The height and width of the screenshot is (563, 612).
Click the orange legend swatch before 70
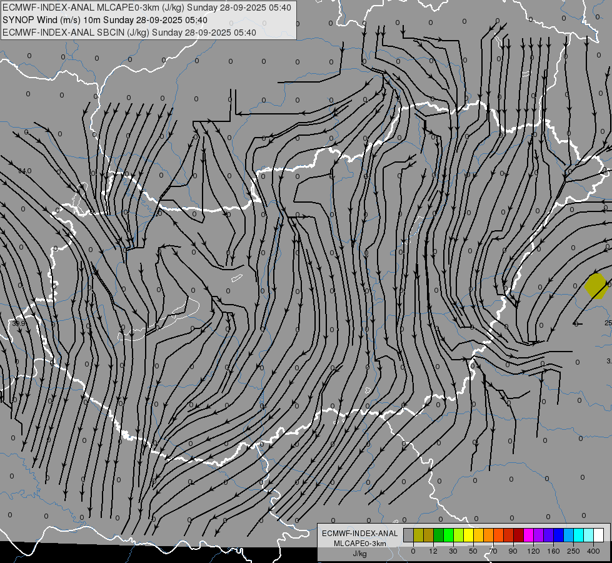pos(489,535)
